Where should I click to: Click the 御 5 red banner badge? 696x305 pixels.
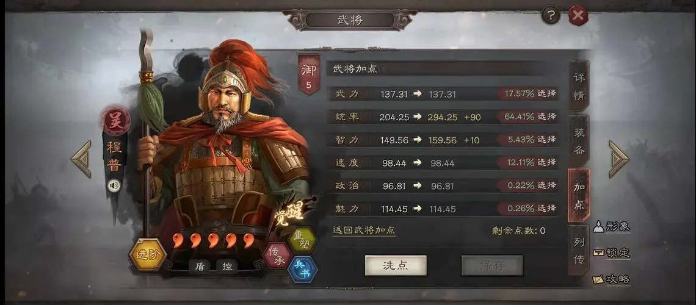(x=309, y=74)
